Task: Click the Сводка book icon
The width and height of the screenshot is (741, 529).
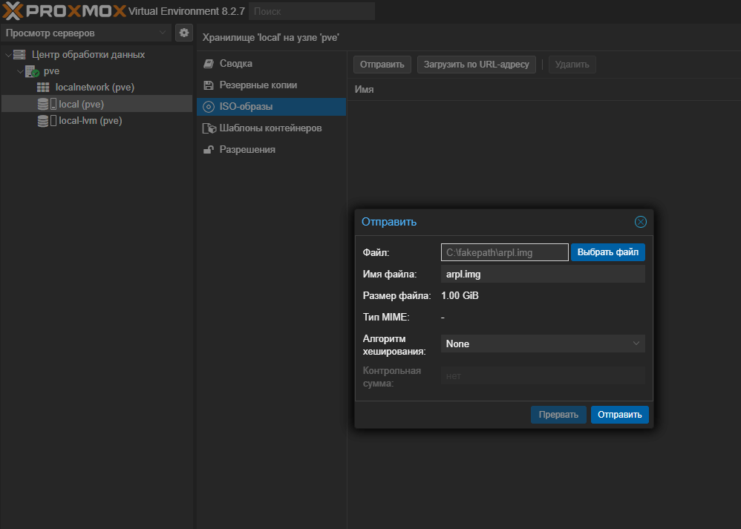Action: click(209, 64)
